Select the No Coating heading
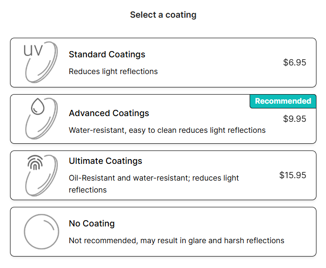 point(92,224)
